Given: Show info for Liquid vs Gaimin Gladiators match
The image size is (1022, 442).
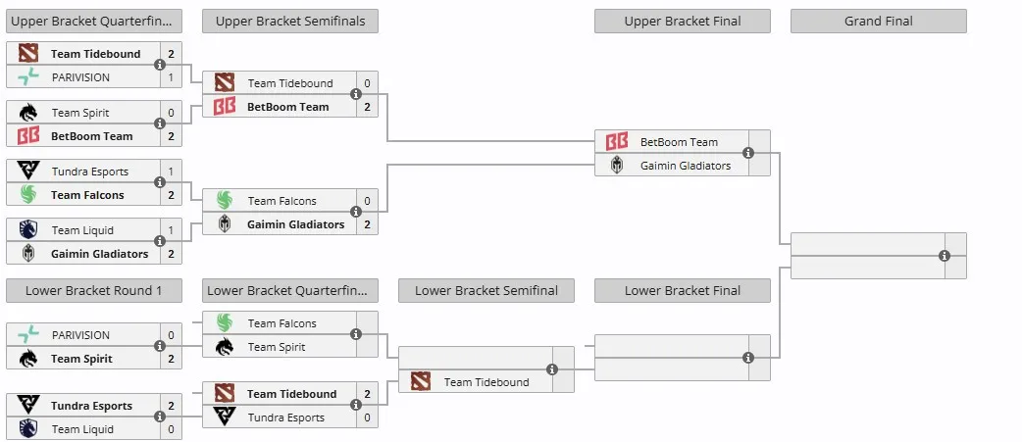Looking at the screenshot, I should tap(160, 241).
